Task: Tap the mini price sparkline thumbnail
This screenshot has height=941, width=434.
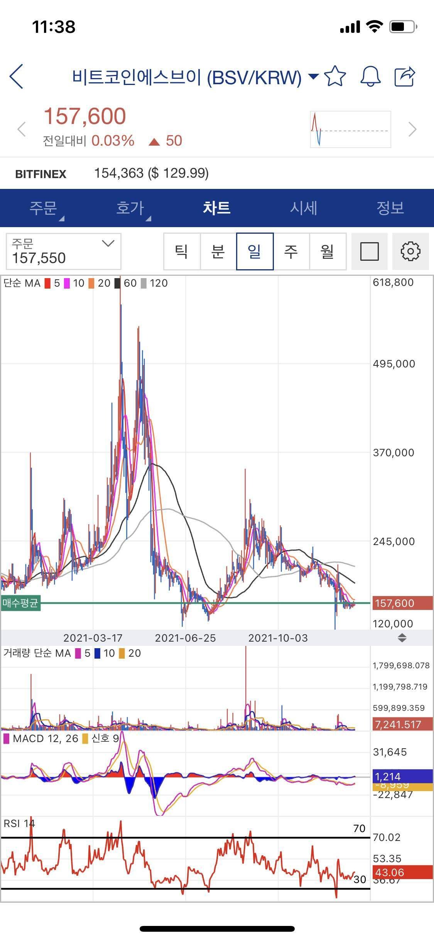Action: coord(350,129)
